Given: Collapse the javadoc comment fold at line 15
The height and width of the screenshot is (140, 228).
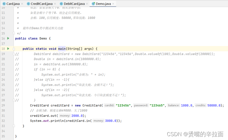Looking at the screenshot, I should [x=14, y=33].
